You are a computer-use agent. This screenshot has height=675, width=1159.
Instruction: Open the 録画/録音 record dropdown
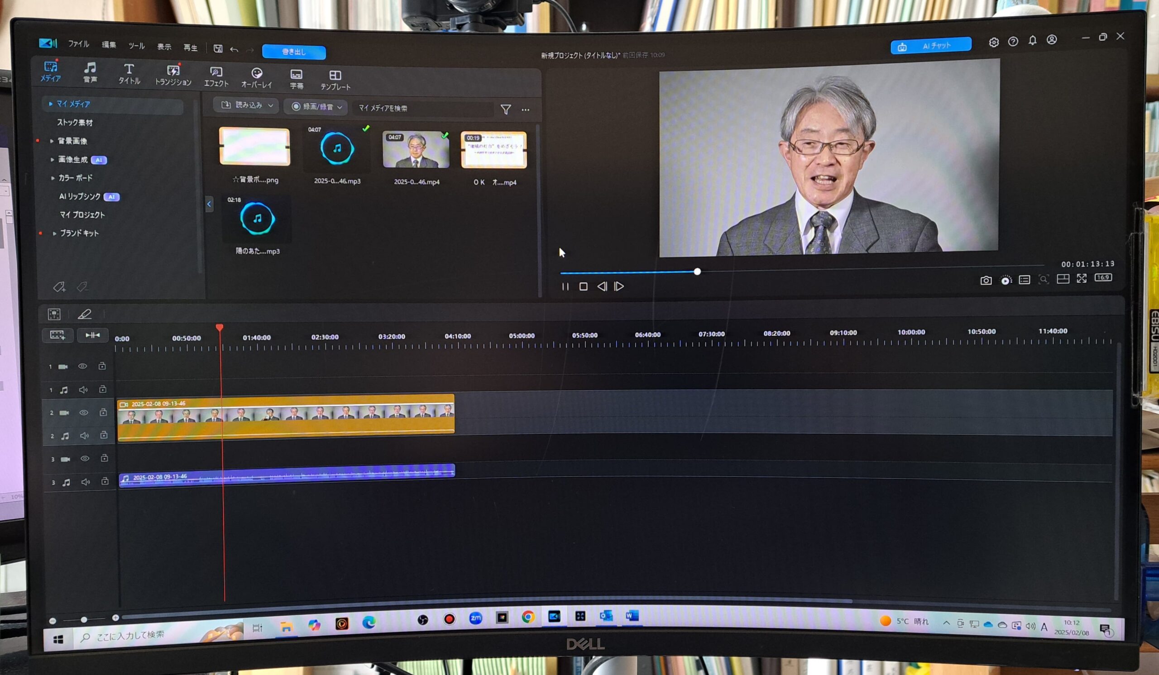click(316, 107)
